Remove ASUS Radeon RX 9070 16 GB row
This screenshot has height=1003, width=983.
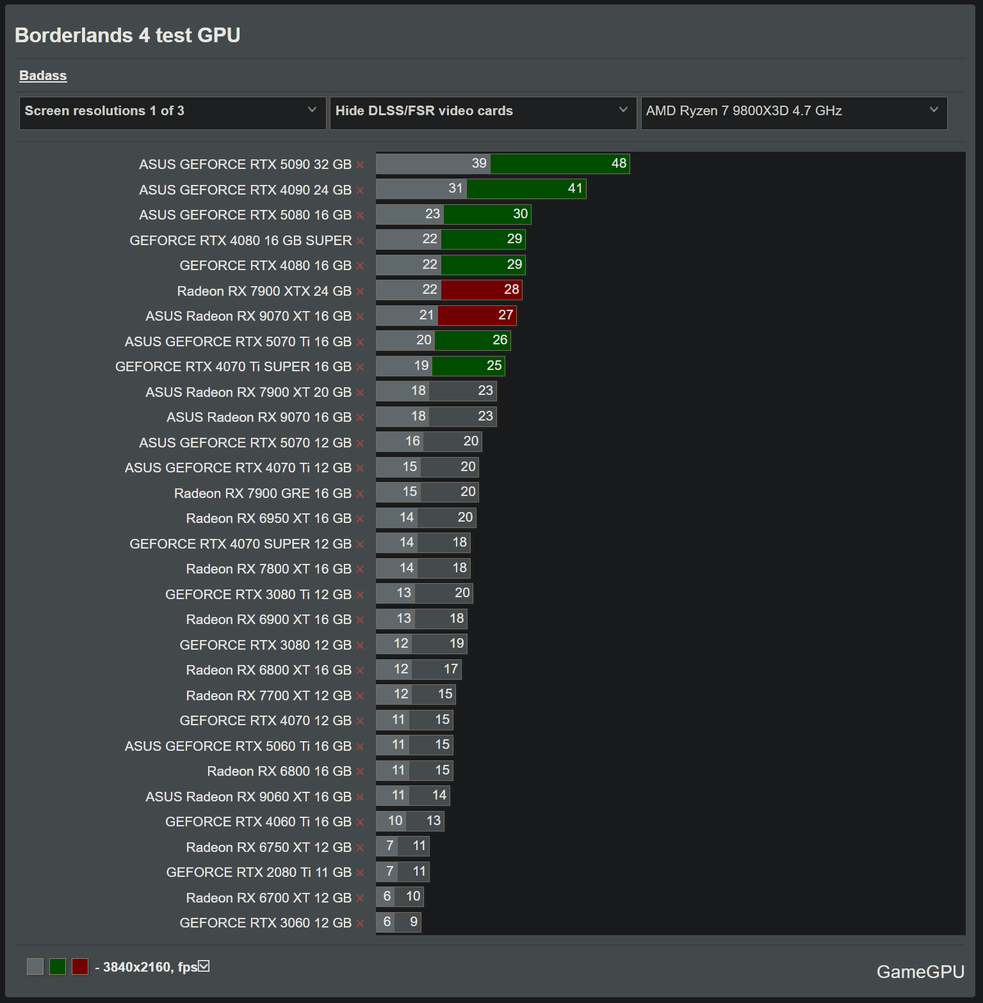(361, 417)
